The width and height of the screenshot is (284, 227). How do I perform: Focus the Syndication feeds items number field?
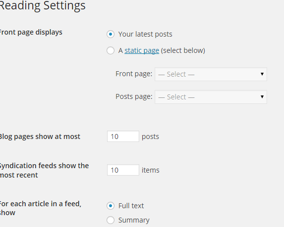(x=123, y=170)
